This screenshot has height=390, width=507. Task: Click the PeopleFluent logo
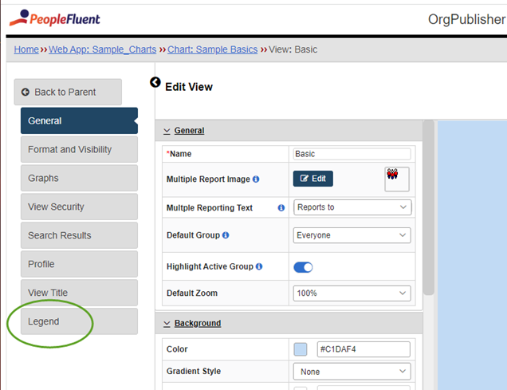click(x=55, y=18)
